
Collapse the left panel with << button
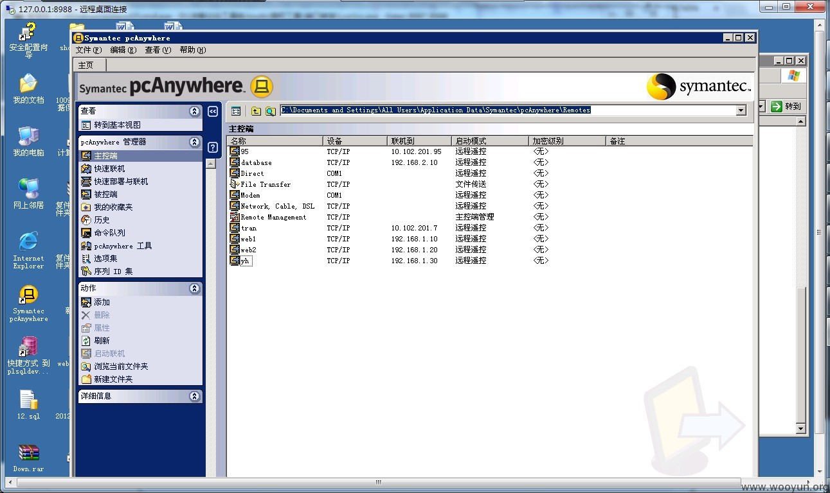click(x=213, y=111)
